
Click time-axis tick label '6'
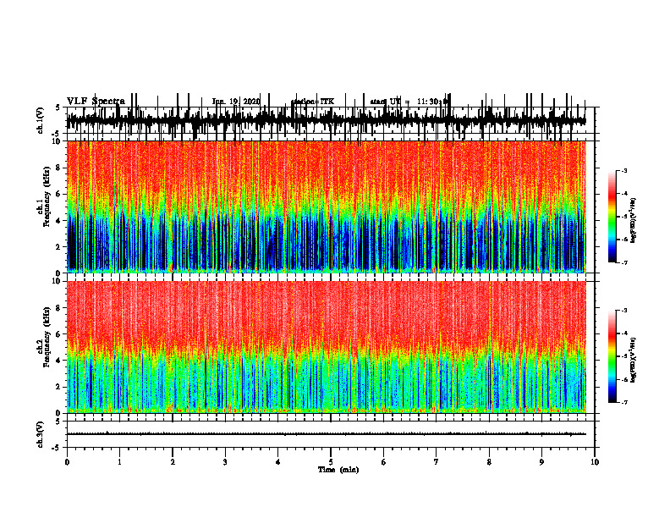384,462
